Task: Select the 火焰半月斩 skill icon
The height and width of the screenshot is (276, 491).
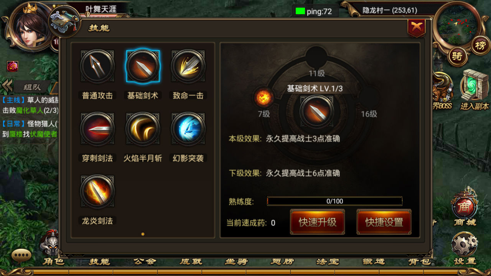Action: point(143,129)
